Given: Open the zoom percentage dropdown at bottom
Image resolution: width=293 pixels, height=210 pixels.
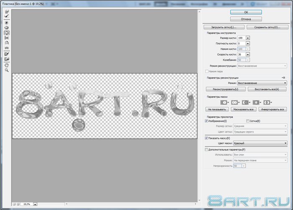Looking at the screenshot, I should 35,204.
